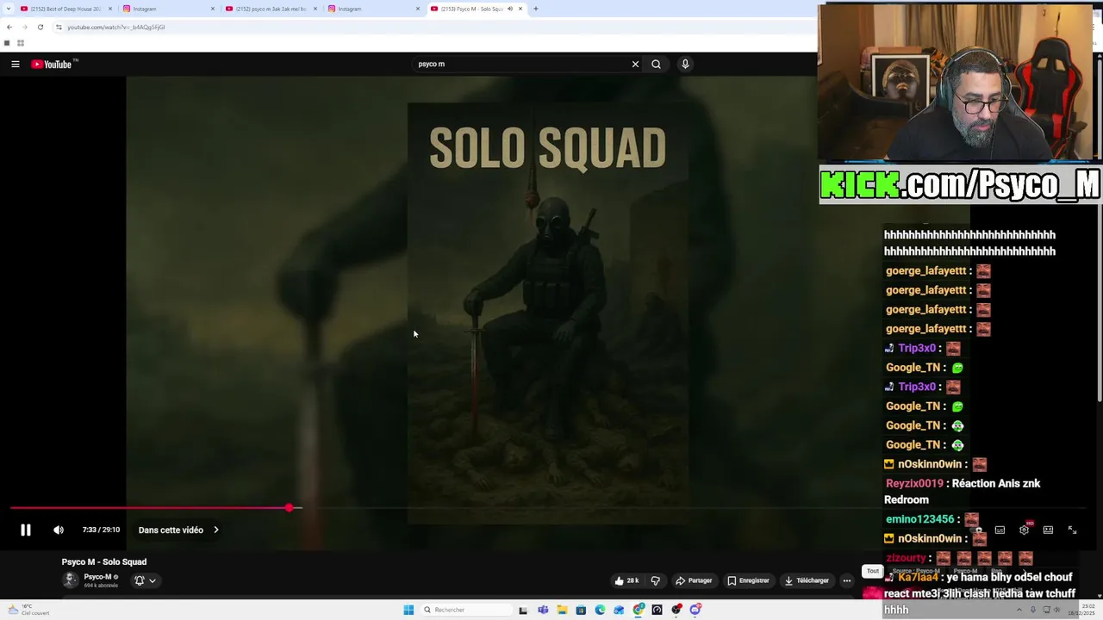Image resolution: width=1103 pixels, height=620 pixels.
Task: Enter full screen video mode
Action: (x=1072, y=530)
